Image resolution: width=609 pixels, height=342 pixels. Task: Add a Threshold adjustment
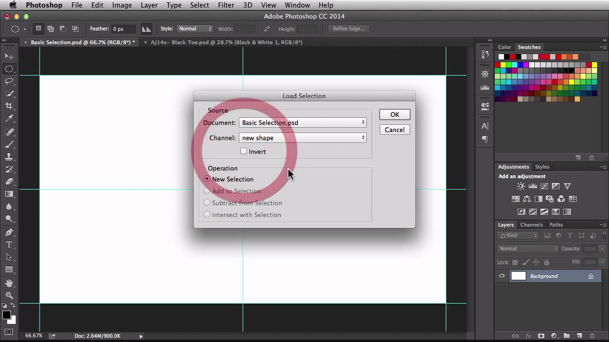[x=544, y=212]
